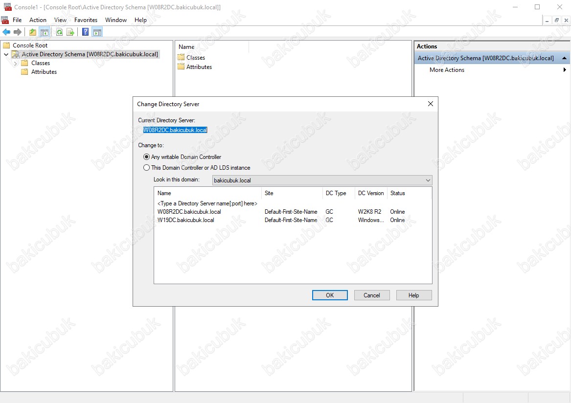The image size is (571, 403).
Task: Click Name column header in center pane
Action: (x=212, y=47)
